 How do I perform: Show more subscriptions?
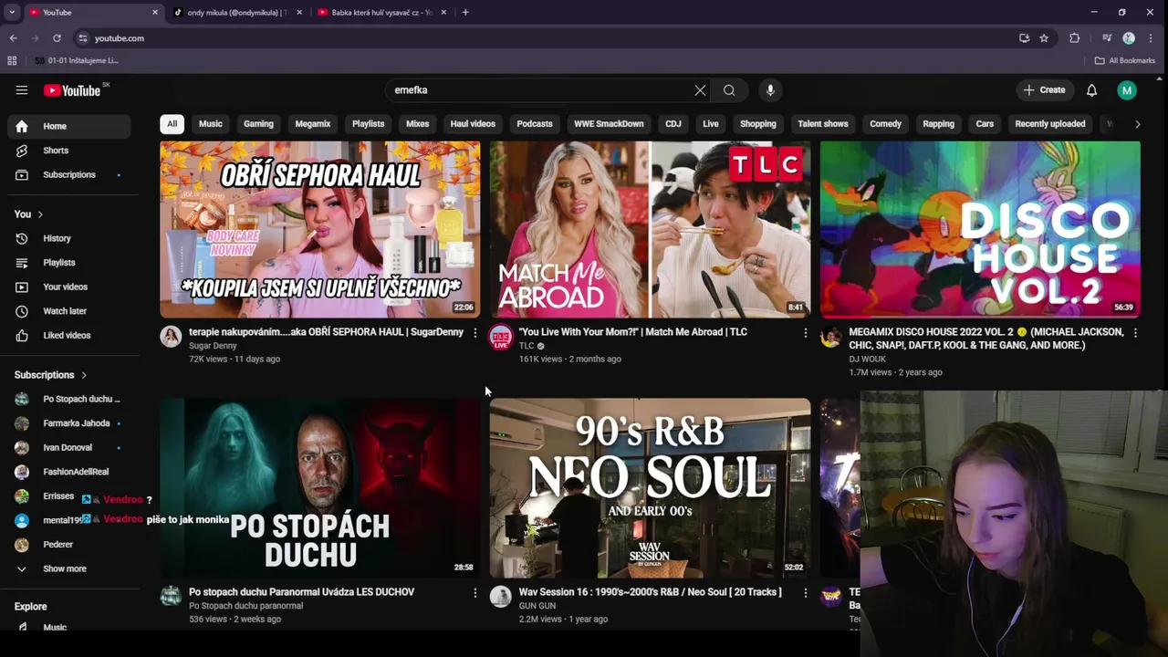[x=71, y=568]
